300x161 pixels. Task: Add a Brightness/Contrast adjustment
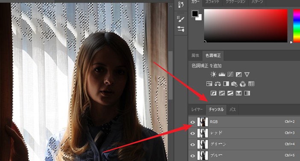point(213,75)
